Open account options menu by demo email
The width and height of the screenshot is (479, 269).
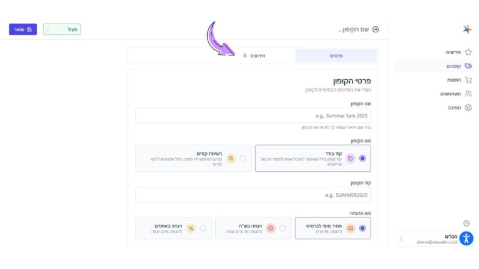pos(402,239)
